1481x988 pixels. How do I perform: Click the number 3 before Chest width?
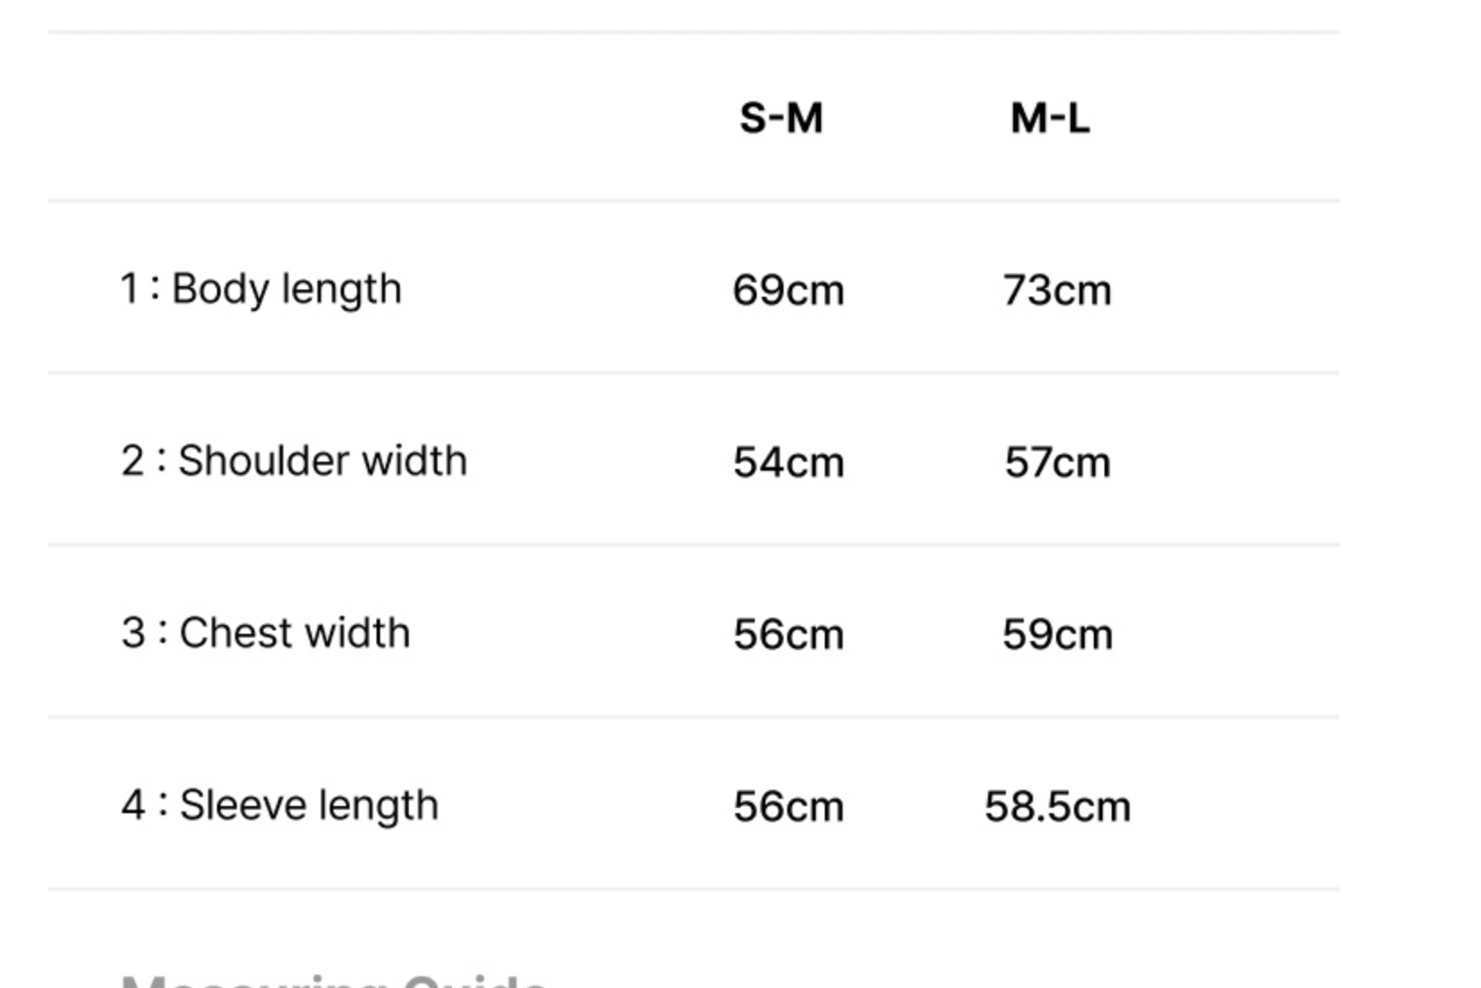coord(133,633)
